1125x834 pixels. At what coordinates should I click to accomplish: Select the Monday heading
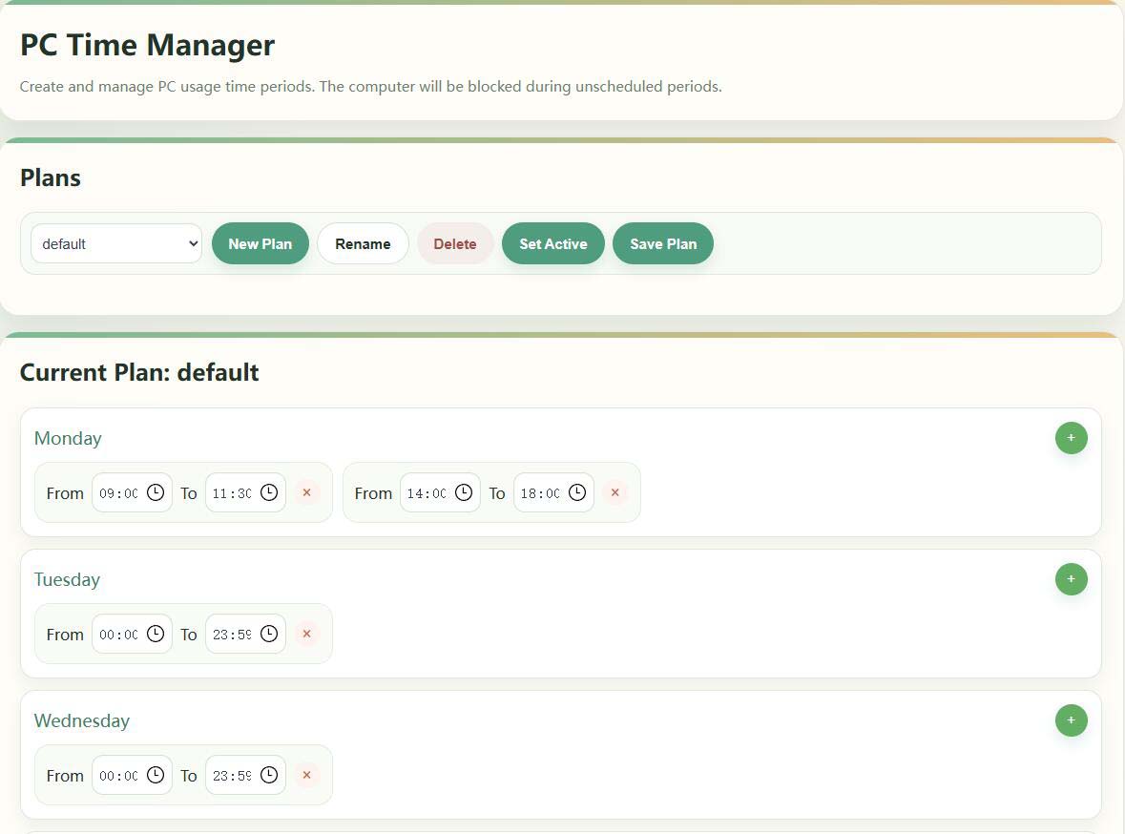point(68,439)
